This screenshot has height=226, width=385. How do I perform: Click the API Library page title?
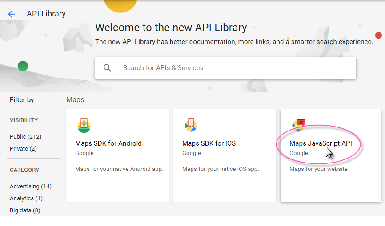pos(46,14)
